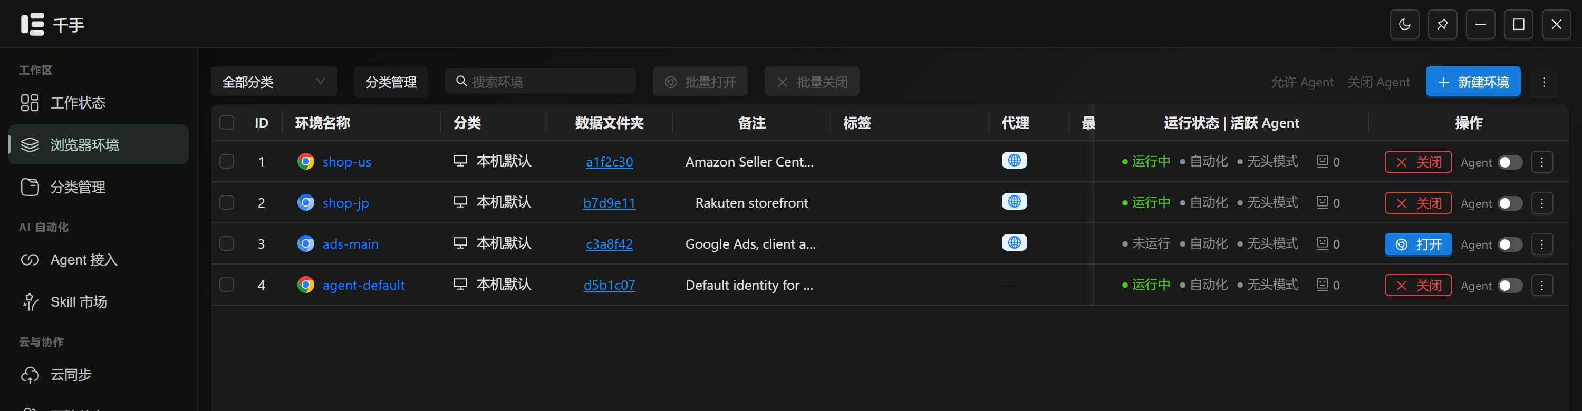Image resolution: width=1582 pixels, height=411 pixels.
Task: Select 浏览器环境 in the sidebar
Action: coord(98,145)
